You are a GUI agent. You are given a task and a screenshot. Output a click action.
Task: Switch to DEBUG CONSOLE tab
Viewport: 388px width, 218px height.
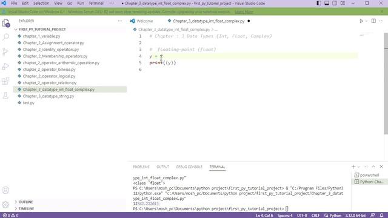click(189, 167)
